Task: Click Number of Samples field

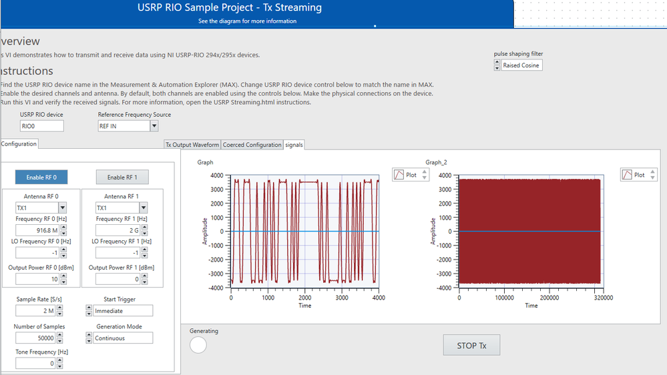Action: 35,338
